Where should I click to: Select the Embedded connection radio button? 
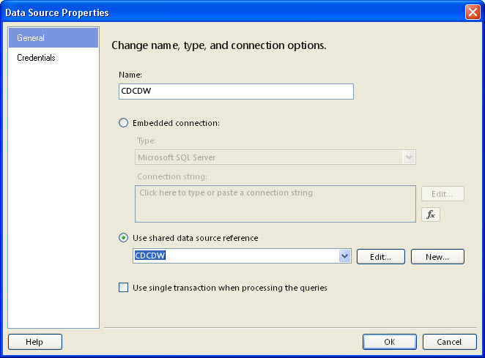pos(123,123)
